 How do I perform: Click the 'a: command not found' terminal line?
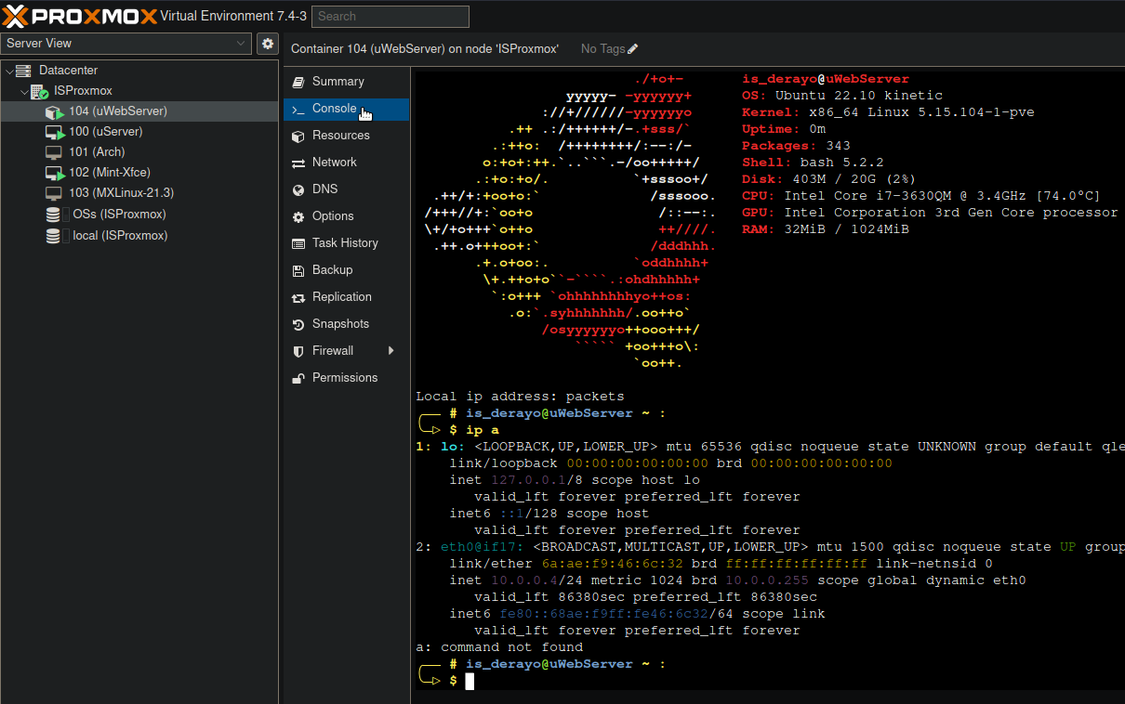[499, 647]
